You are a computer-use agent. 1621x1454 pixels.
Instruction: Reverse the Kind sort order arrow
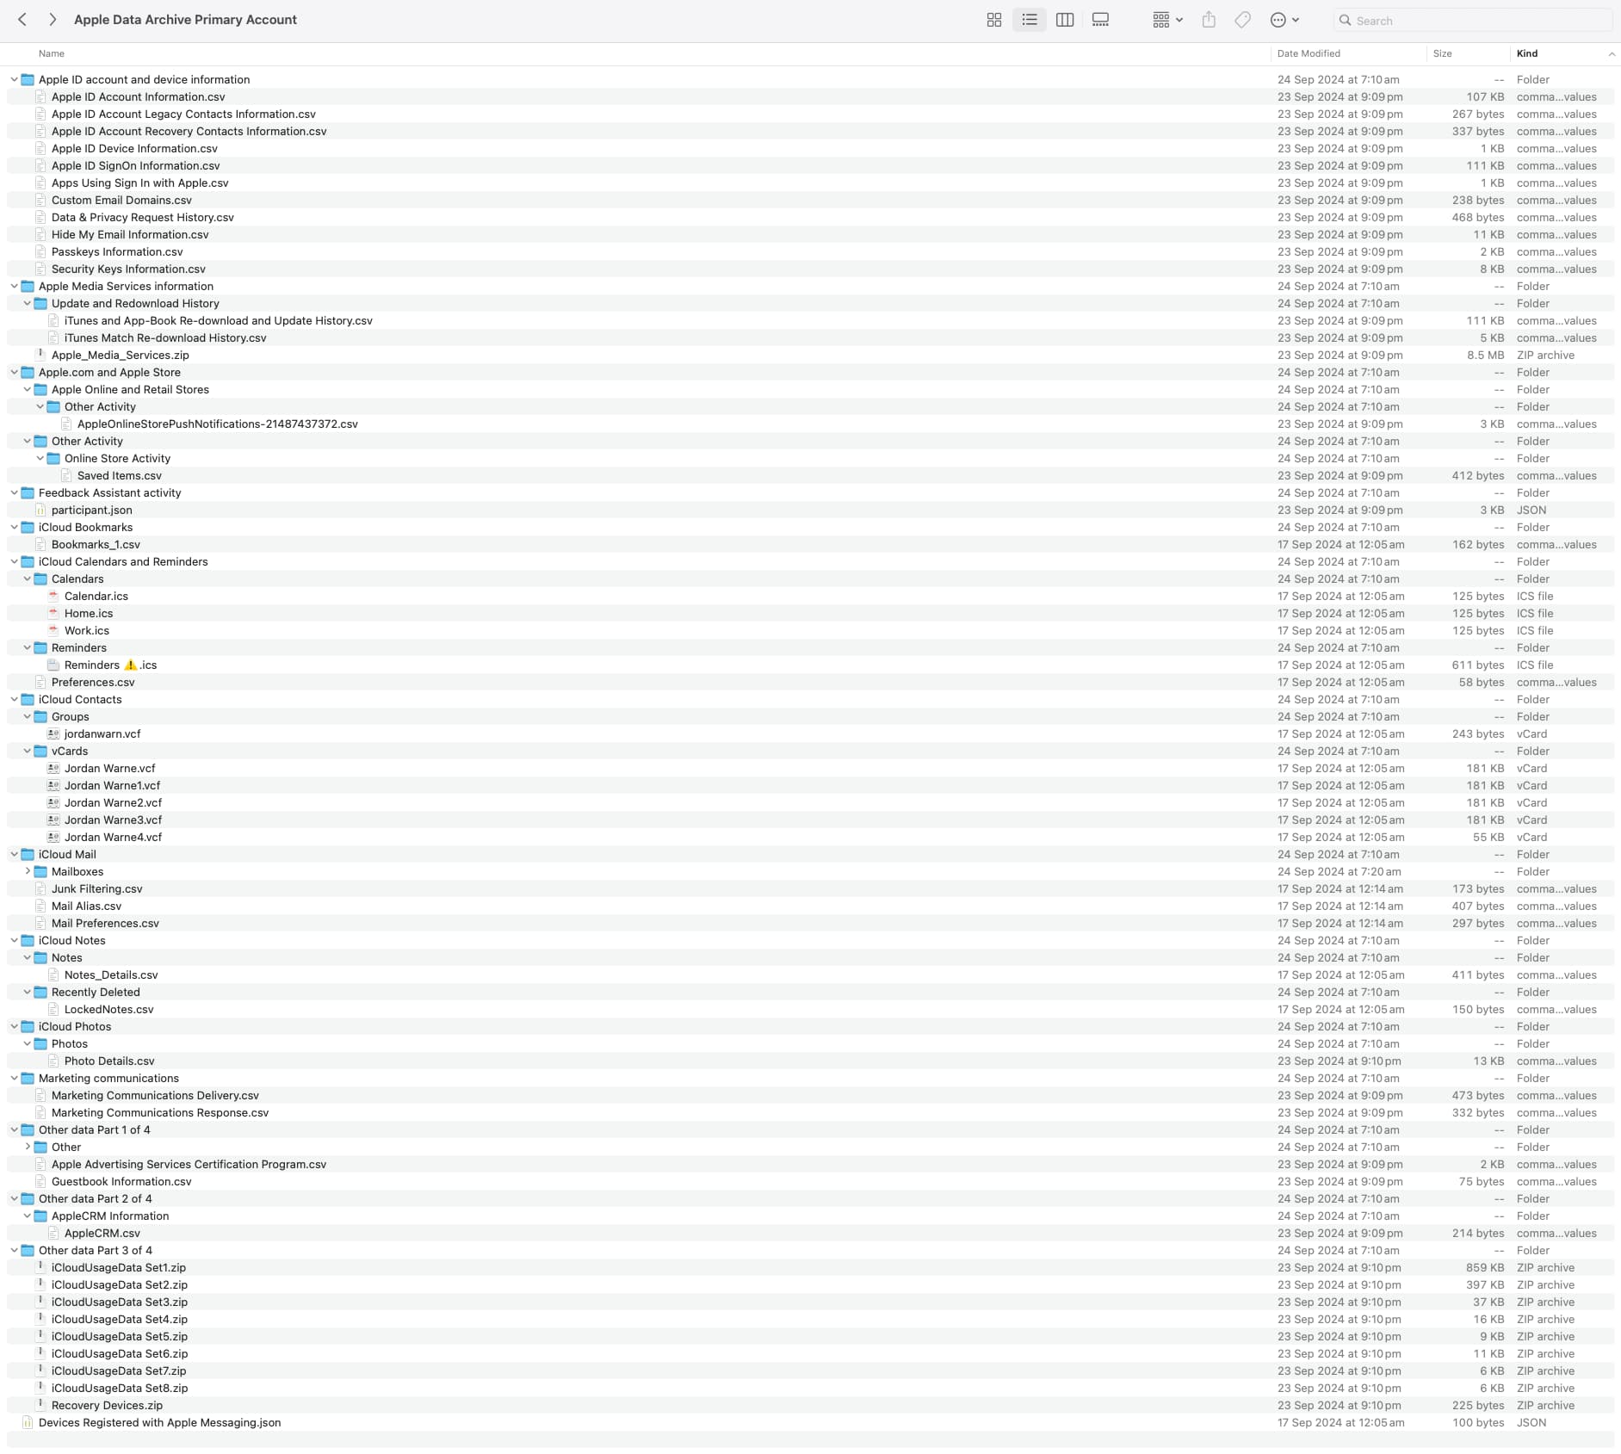1611,54
